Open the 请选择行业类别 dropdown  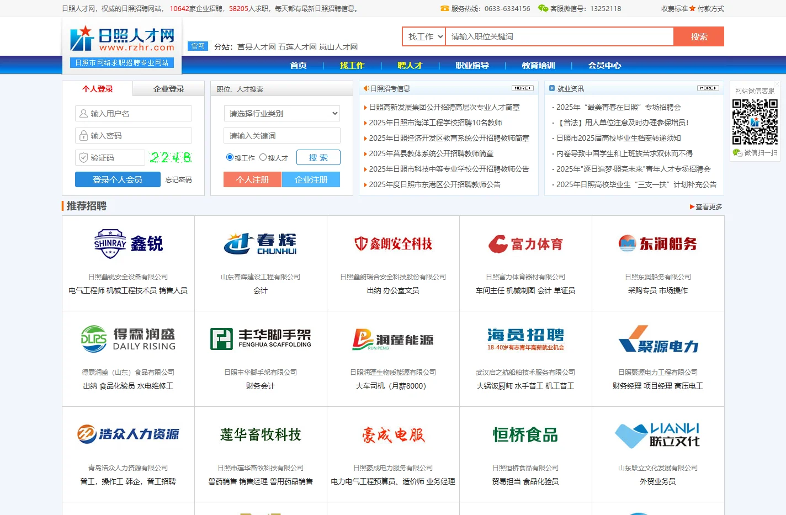282,114
